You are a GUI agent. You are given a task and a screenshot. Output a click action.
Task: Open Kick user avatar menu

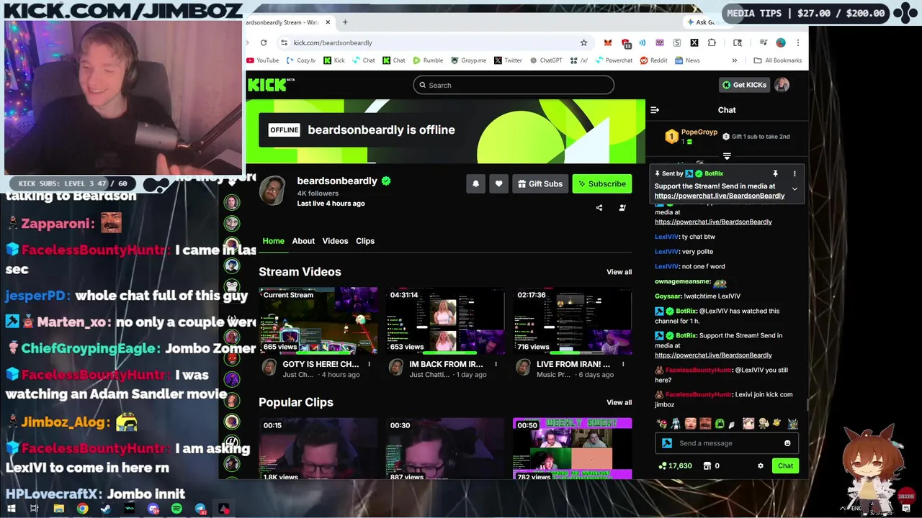(782, 85)
